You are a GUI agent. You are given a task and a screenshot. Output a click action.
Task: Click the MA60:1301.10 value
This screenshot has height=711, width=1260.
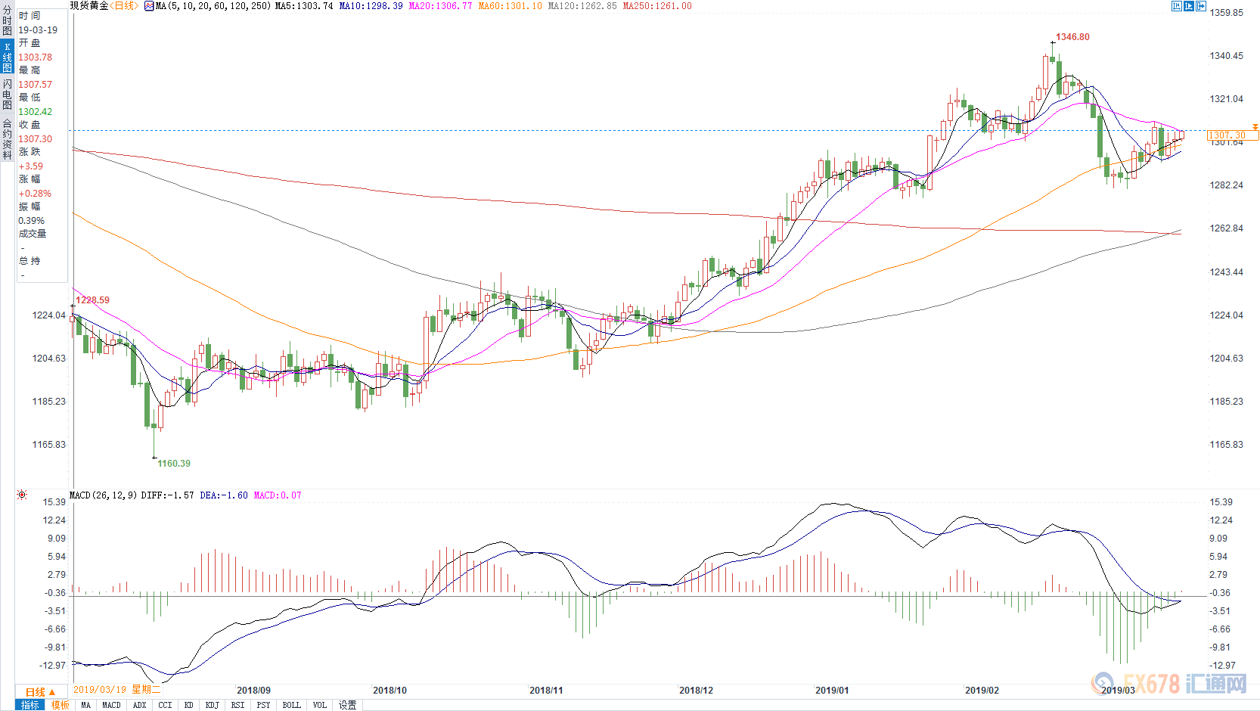pyautogui.click(x=510, y=6)
